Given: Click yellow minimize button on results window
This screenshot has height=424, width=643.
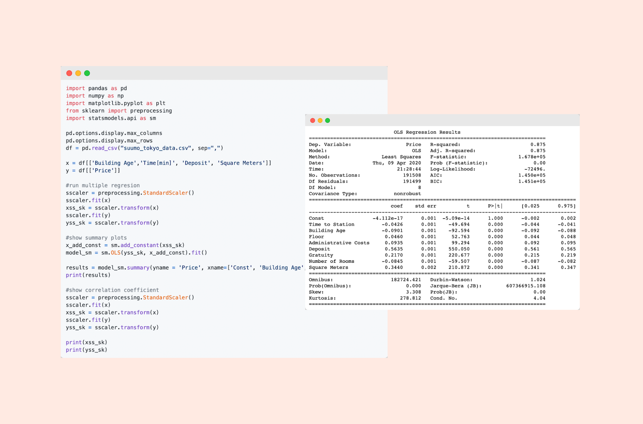Looking at the screenshot, I should click(x=320, y=120).
